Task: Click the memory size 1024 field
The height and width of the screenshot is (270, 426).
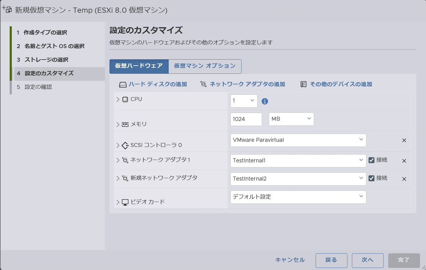Action: pos(246,119)
